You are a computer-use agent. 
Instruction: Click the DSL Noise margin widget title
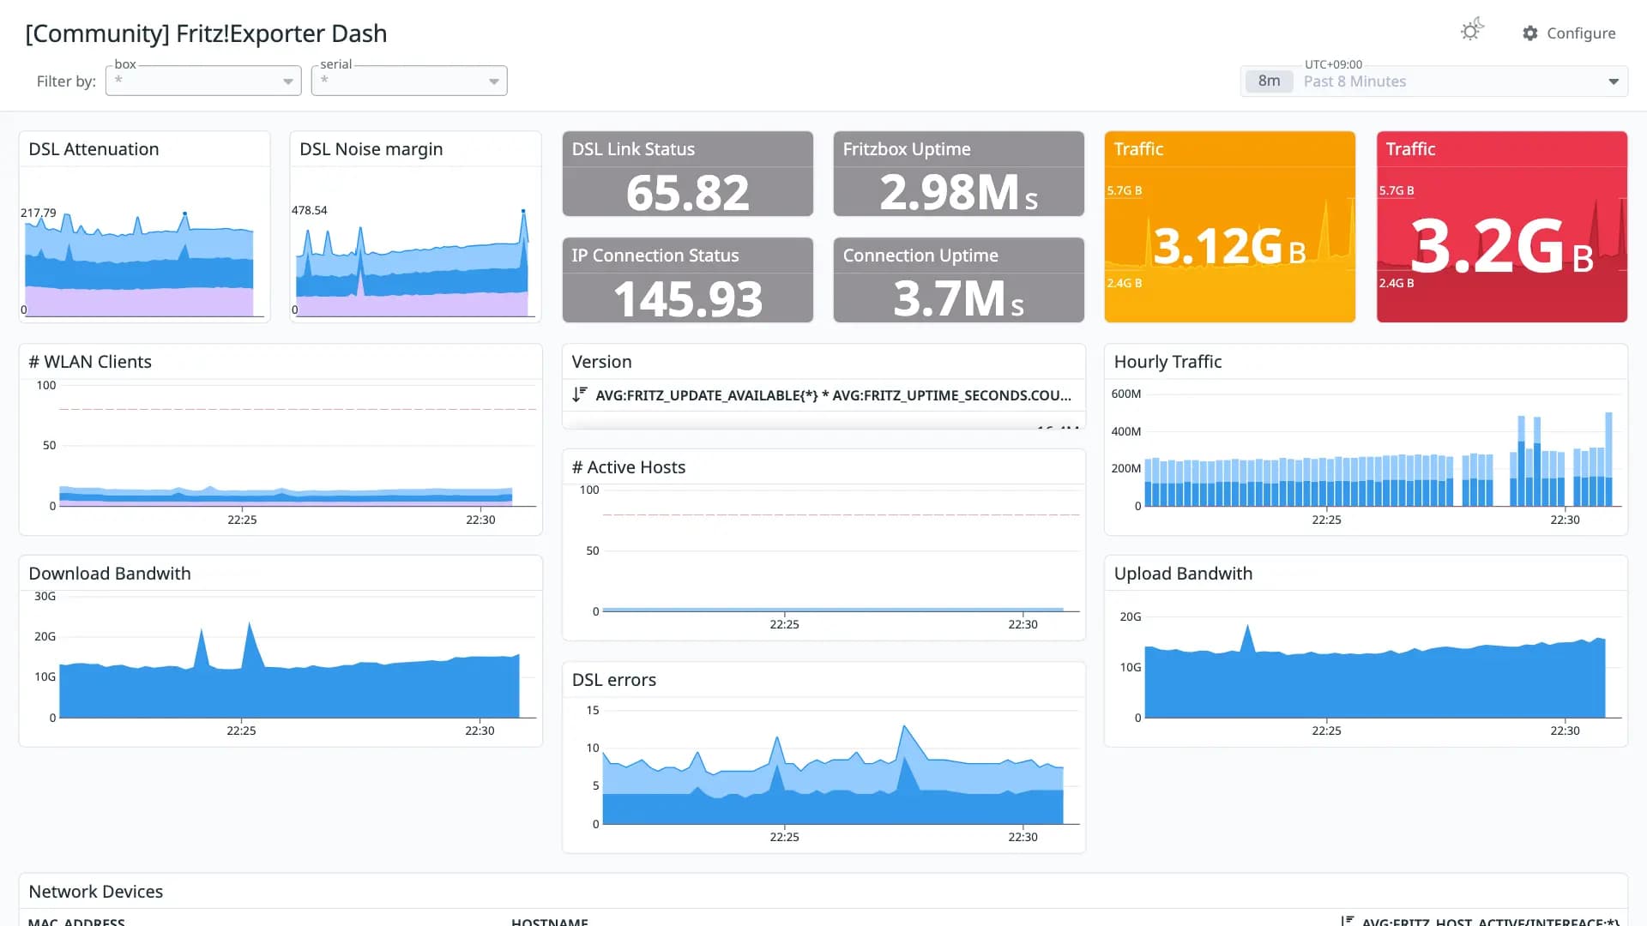pyautogui.click(x=371, y=149)
